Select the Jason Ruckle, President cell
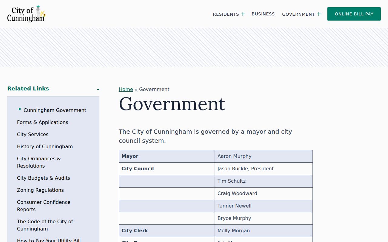The image size is (388, 242). click(264, 169)
